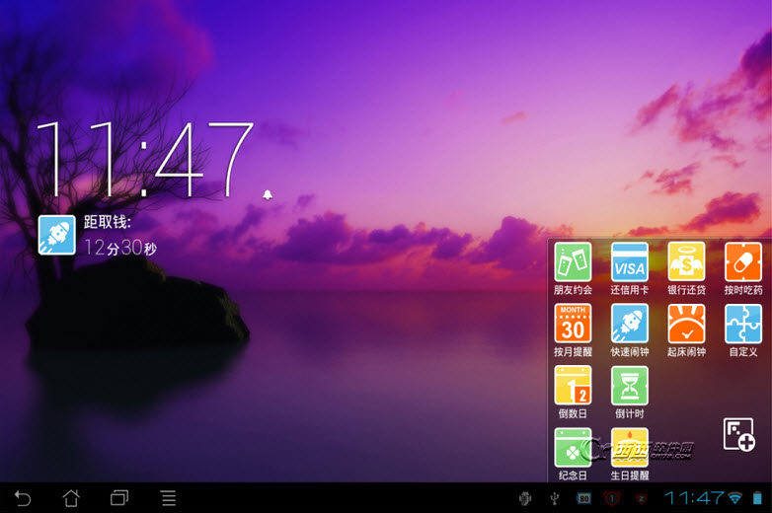The image size is (772, 513).
Task: Open the 倒计时 hourglass icon
Action: pos(629,385)
